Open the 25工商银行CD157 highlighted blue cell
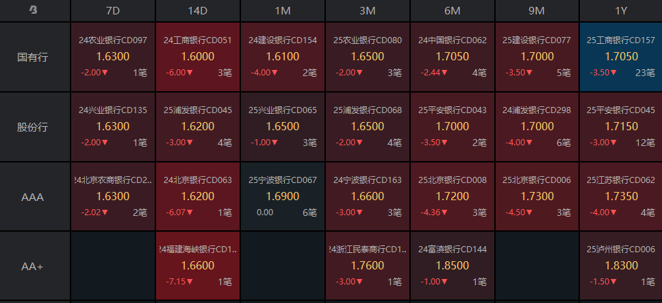The image size is (662, 303). coord(621,57)
